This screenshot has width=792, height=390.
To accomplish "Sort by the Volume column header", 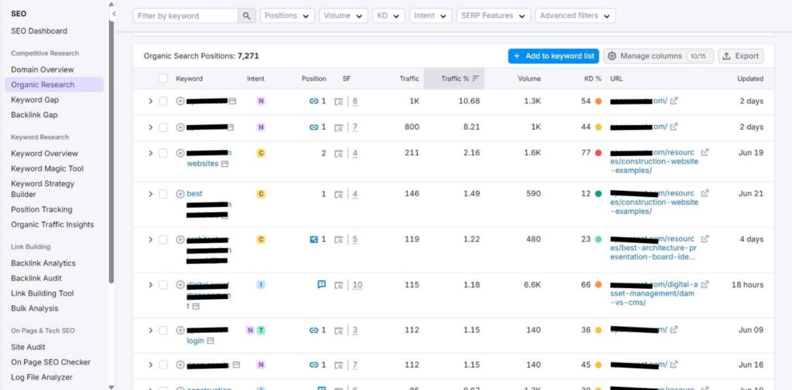I will (x=529, y=79).
